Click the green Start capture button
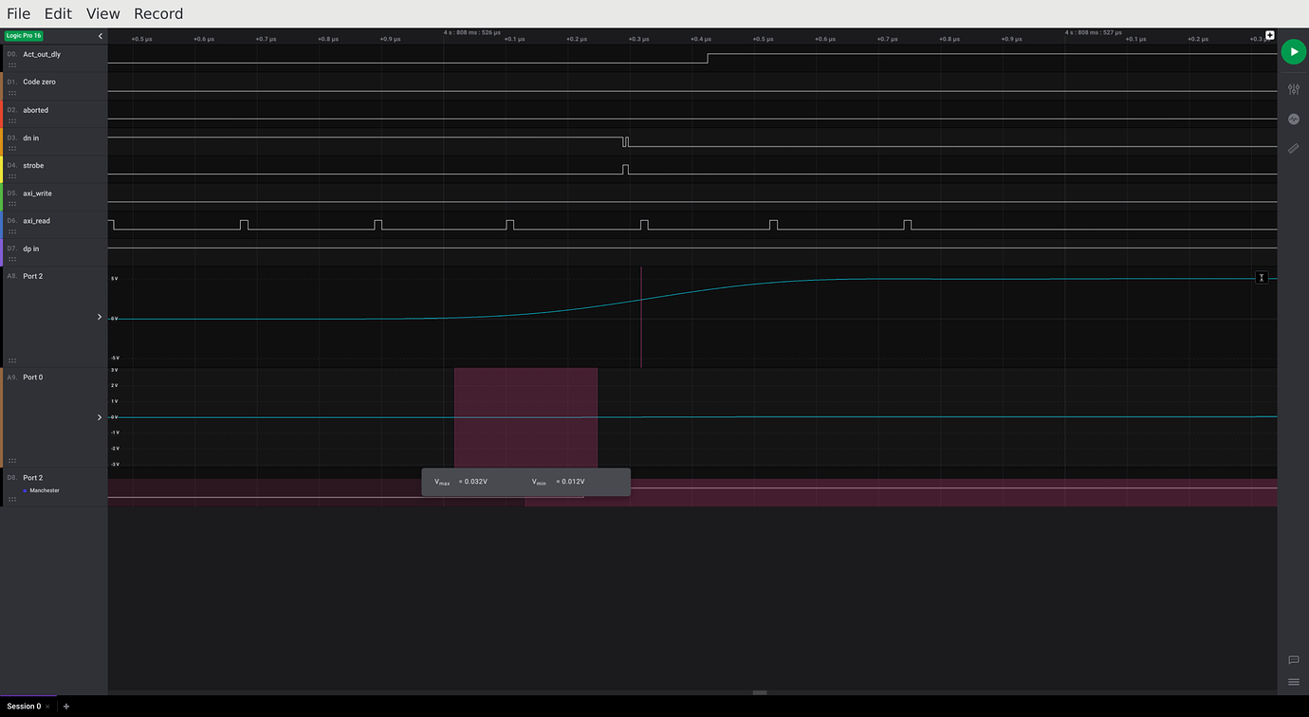 1294,51
